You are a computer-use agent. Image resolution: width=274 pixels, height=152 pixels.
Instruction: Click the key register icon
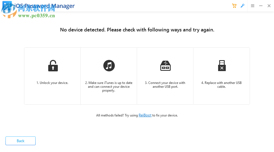(x=242, y=6)
